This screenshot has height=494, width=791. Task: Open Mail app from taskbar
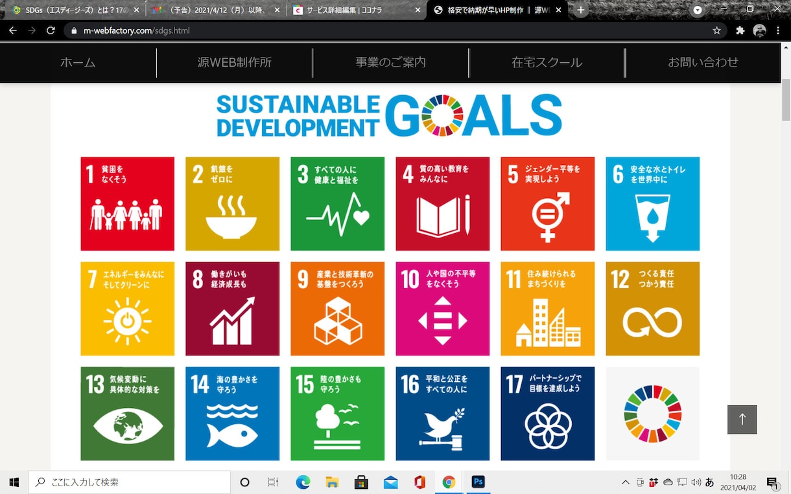390,482
